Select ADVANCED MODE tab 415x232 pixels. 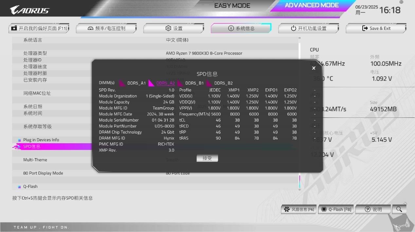pos(312,5)
